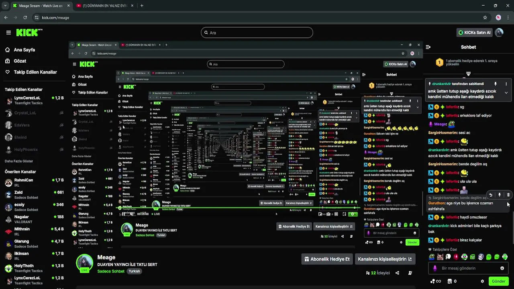Open recommended channel ecoly
This screenshot has width=514, height=289.
(x=34, y=207)
